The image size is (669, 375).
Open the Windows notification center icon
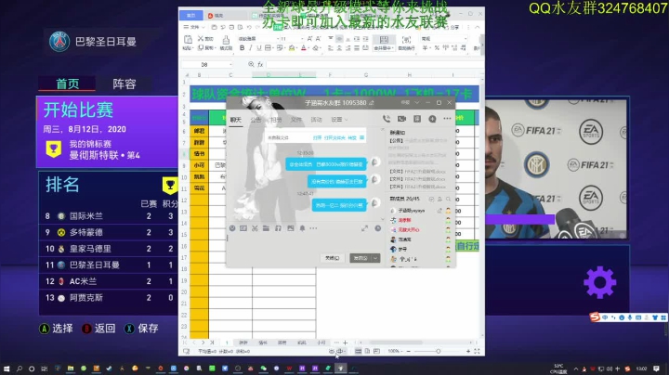(657, 369)
